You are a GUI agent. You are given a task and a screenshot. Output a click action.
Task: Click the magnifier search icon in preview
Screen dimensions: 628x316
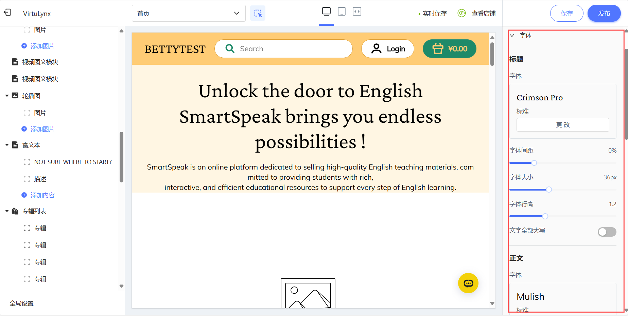[230, 49]
